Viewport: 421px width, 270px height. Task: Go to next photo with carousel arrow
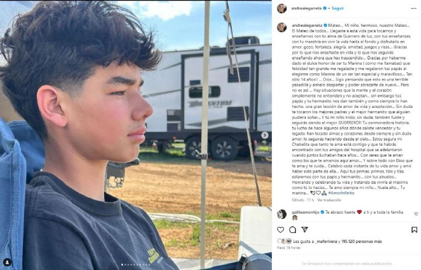pyautogui.click(x=265, y=135)
